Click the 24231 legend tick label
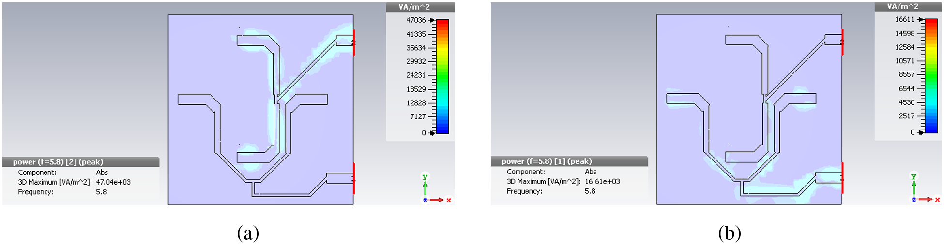This screenshot has width=944, height=245. pos(416,75)
